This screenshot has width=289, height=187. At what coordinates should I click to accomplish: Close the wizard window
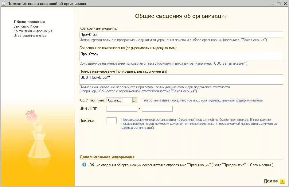[285, 3]
